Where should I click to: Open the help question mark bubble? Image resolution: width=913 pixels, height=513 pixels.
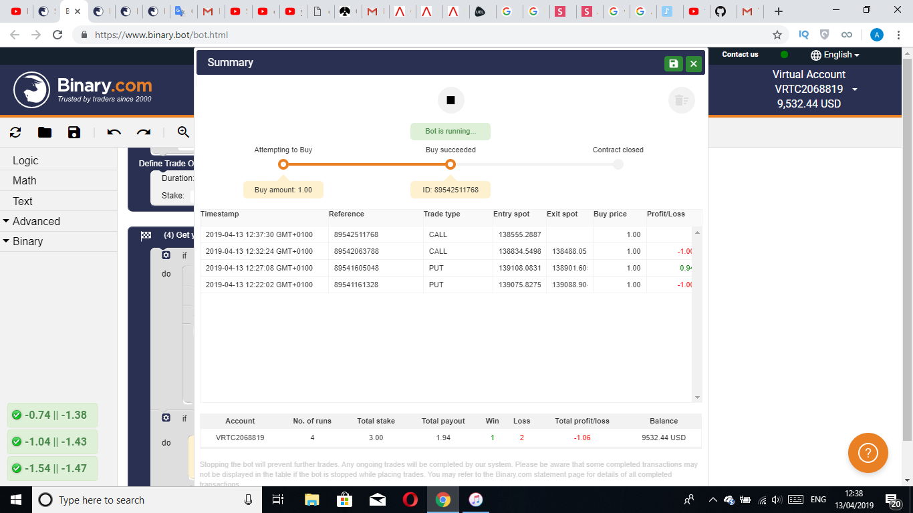tap(868, 453)
